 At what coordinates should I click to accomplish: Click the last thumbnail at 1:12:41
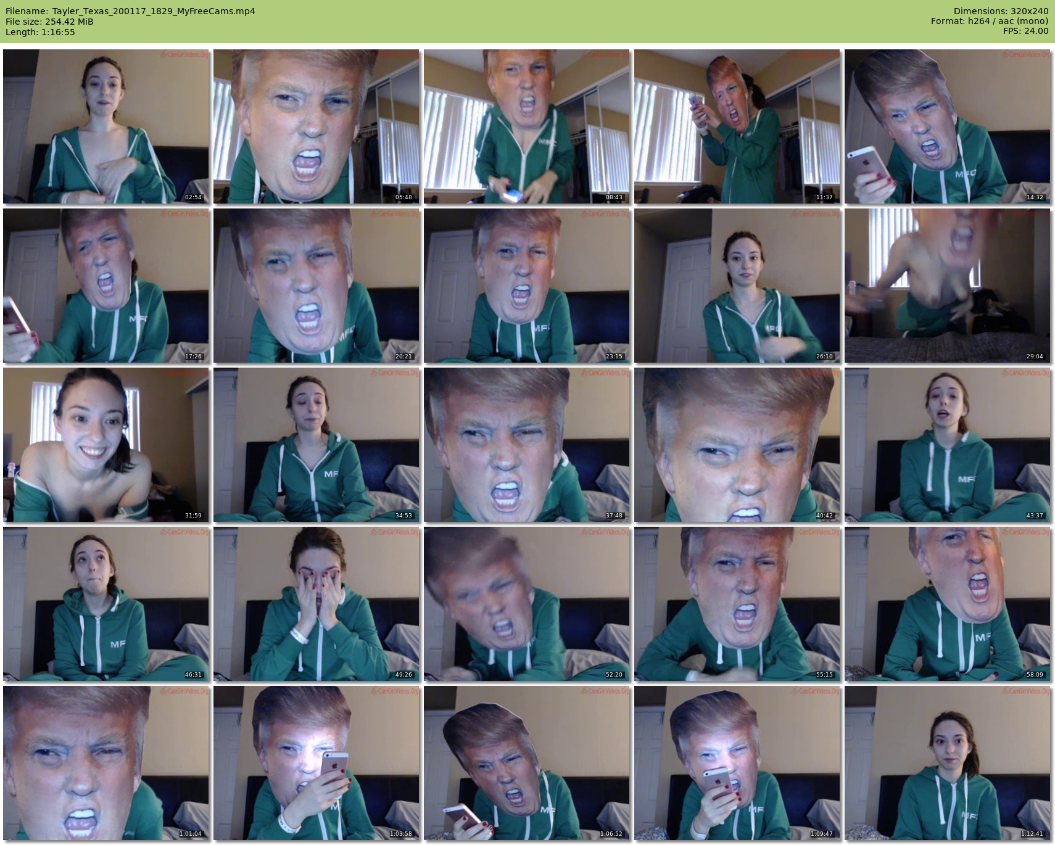click(x=947, y=763)
